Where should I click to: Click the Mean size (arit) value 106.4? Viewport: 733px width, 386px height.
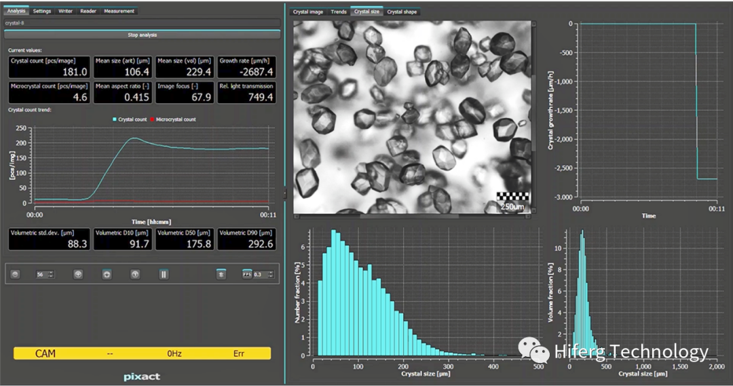136,71
